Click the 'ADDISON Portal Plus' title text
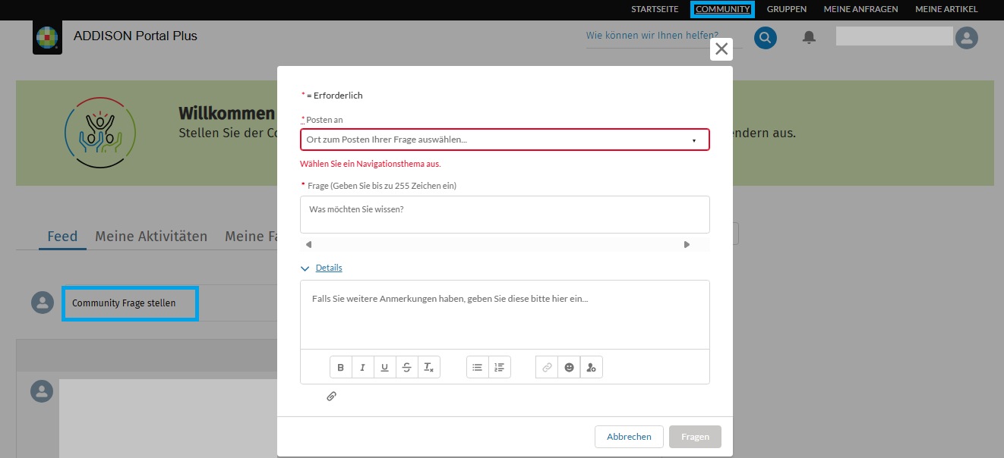 (135, 36)
